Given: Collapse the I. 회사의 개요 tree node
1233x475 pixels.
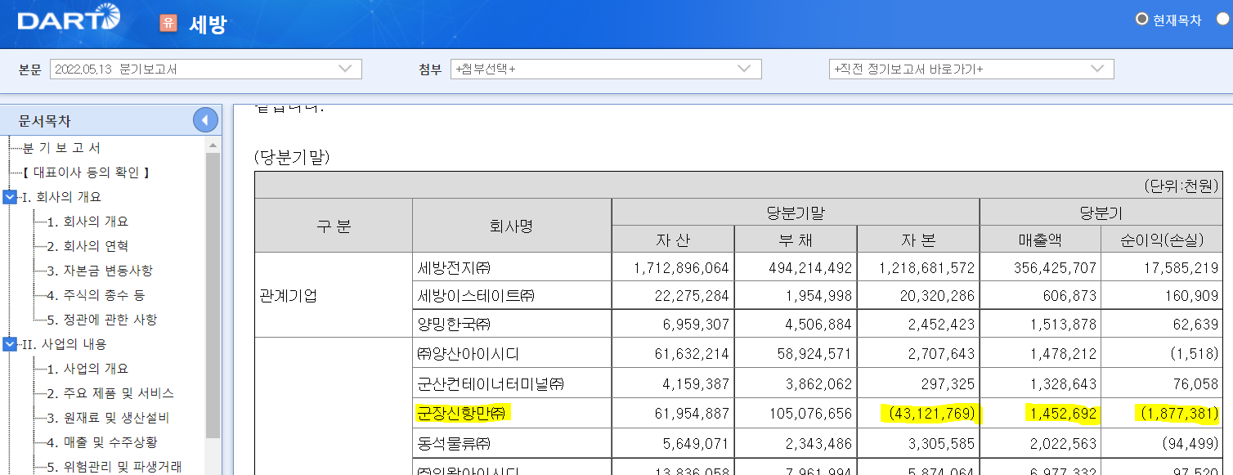Looking at the screenshot, I should [x=10, y=197].
